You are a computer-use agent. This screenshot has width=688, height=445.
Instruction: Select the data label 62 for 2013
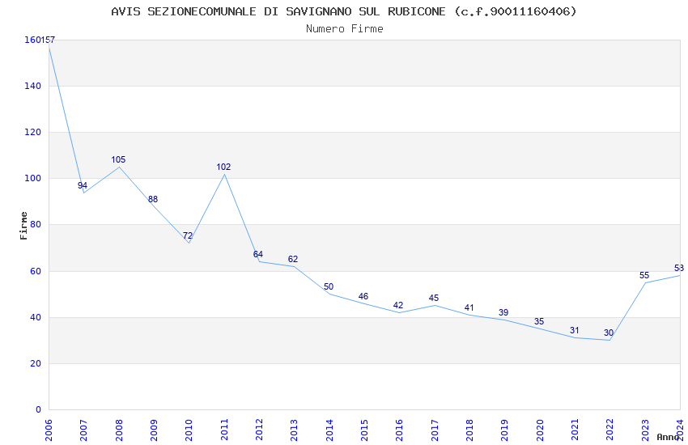(293, 259)
